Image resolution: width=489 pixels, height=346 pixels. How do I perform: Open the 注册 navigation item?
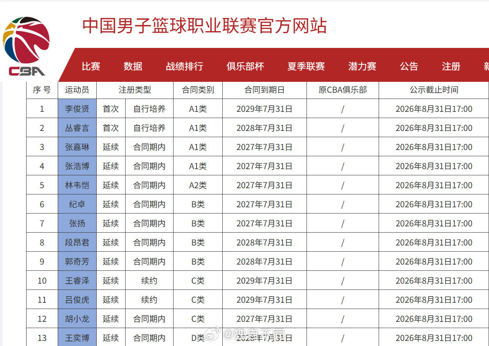(x=451, y=67)
